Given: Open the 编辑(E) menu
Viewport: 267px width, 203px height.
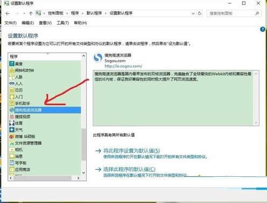Looking at the screenshot, I should (x=27, y=23).
